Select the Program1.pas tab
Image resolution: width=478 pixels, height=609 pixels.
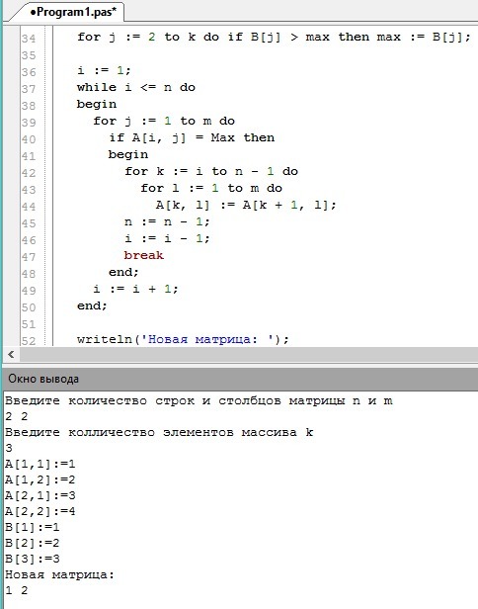tap(72, 12)
